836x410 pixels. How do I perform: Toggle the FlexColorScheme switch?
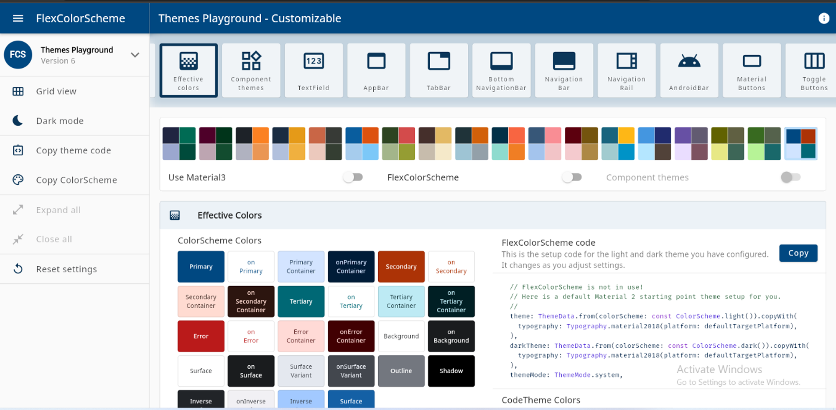(572, 177)
